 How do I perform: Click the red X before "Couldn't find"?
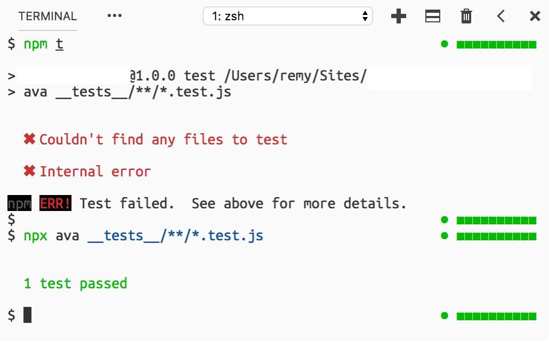click(x=29, y=139)
